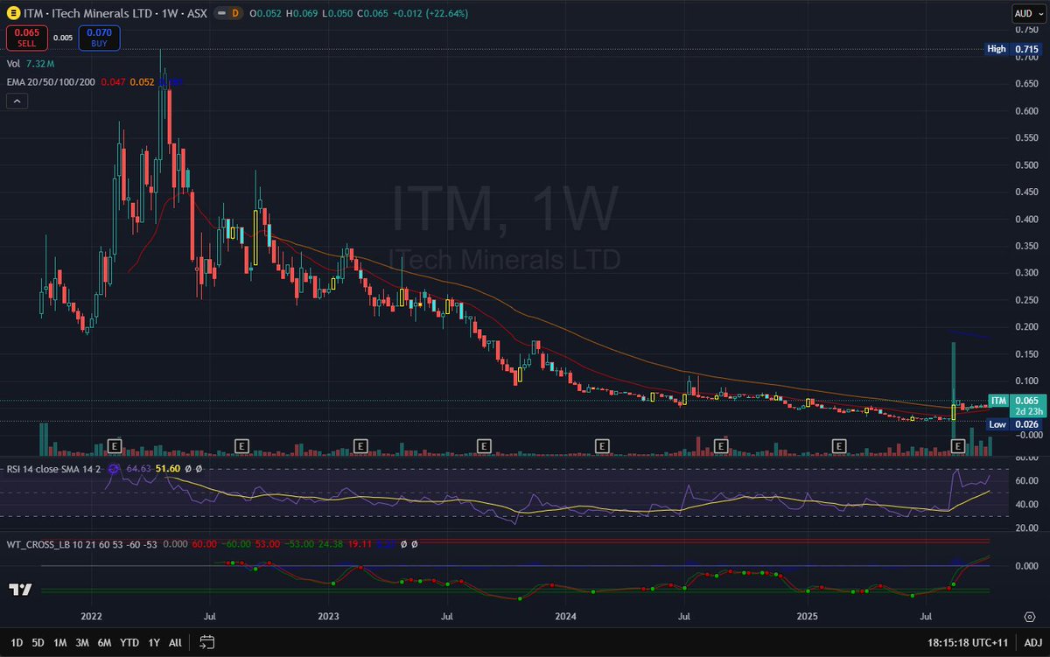The width and height of the screenshot is (1050, 657).
Task: Click the EMA 20/50/100/200 indicator legend
Action: (52, 81)
